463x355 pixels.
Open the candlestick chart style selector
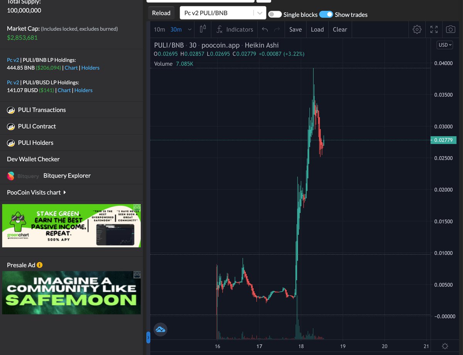(x=203, y=29)
